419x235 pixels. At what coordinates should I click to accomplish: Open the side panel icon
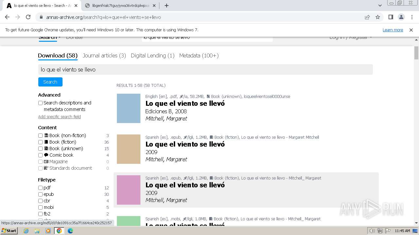tap(391, 17)
